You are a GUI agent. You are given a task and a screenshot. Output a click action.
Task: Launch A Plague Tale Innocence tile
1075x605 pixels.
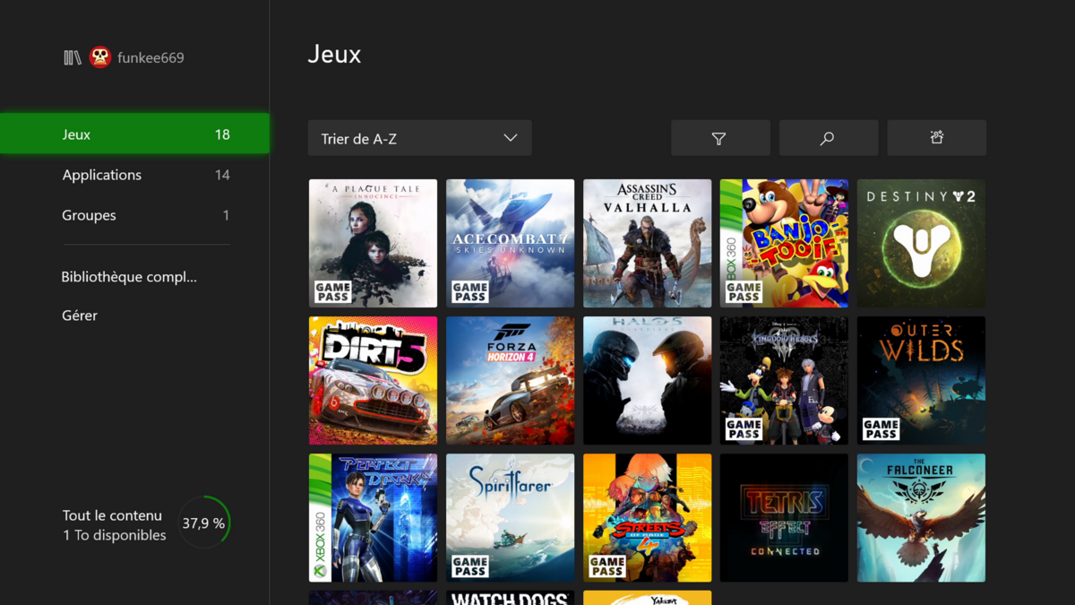coord(374,244)
